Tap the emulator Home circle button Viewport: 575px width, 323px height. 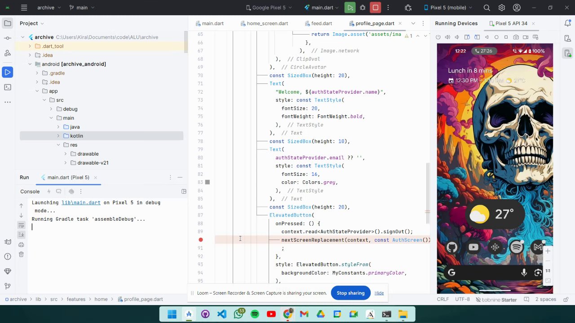(496, 37)
